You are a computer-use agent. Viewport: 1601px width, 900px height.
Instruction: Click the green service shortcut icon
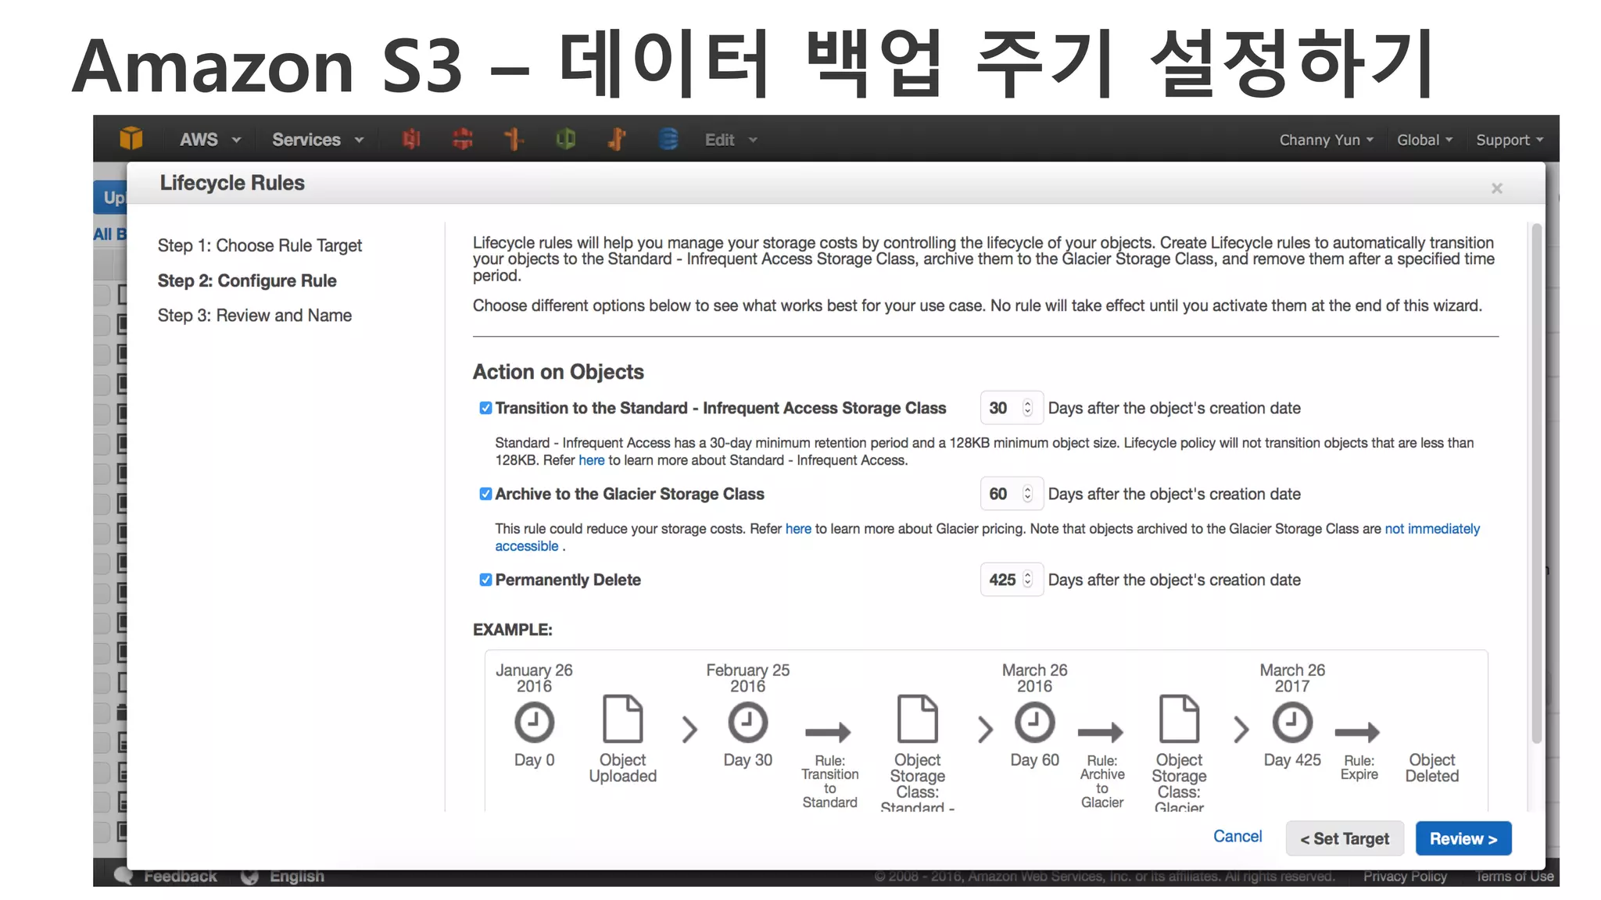point(565,139)
